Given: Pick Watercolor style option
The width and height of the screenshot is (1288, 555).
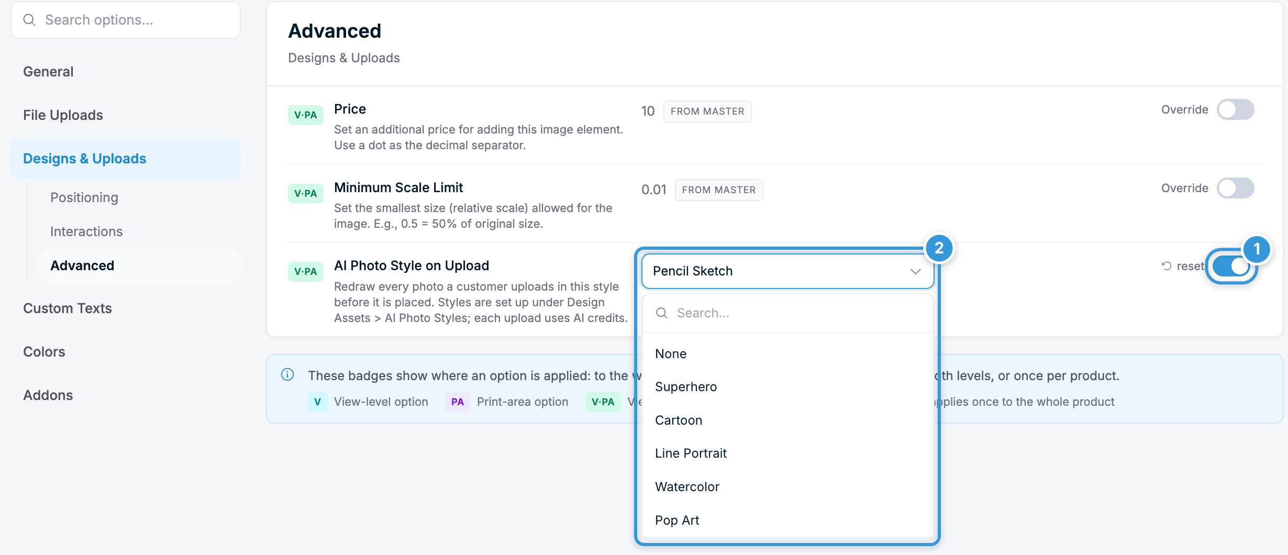Looking at the screenshot, I should (787, 487).
